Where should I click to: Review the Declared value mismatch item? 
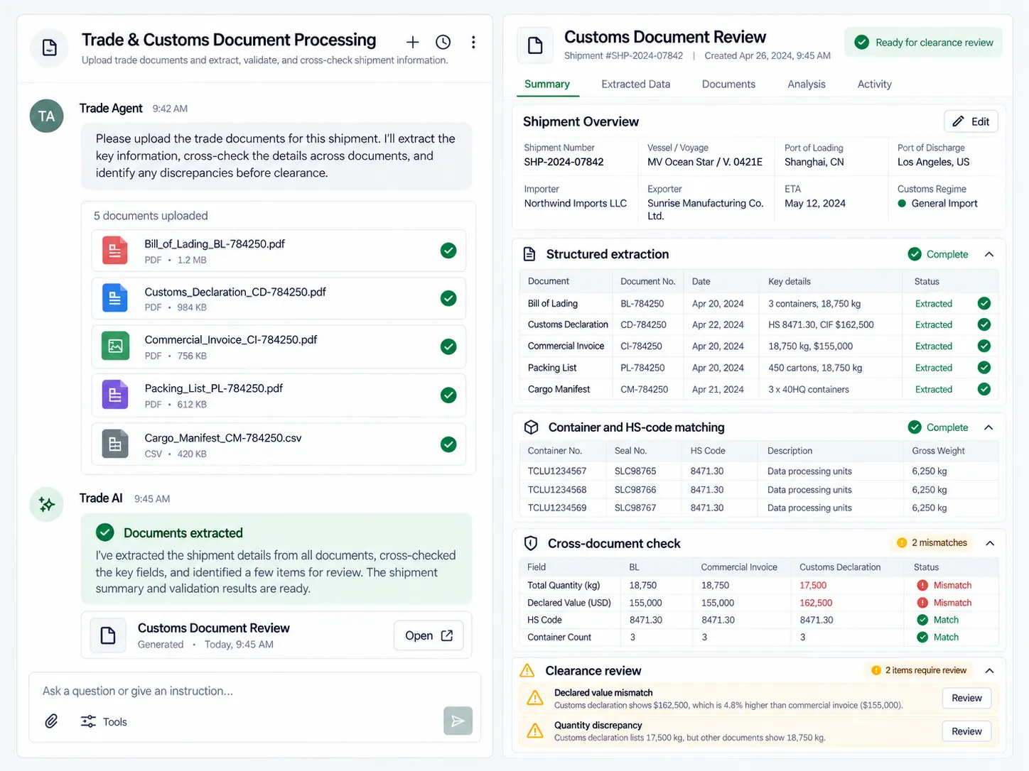pos(966,698)
